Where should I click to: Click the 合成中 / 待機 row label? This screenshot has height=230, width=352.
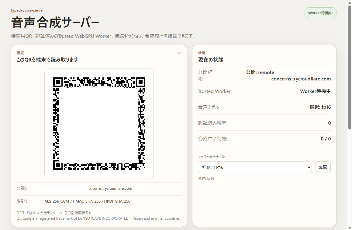[212, 139]
